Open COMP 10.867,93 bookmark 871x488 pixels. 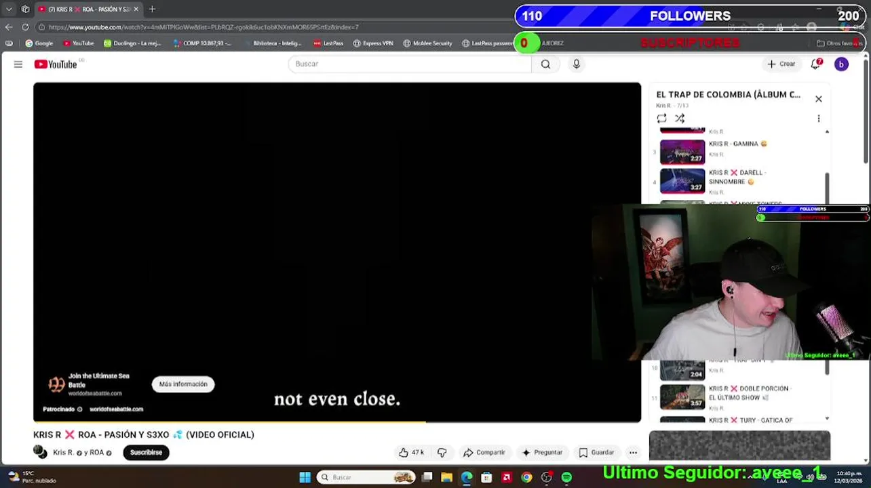point(202,43)
